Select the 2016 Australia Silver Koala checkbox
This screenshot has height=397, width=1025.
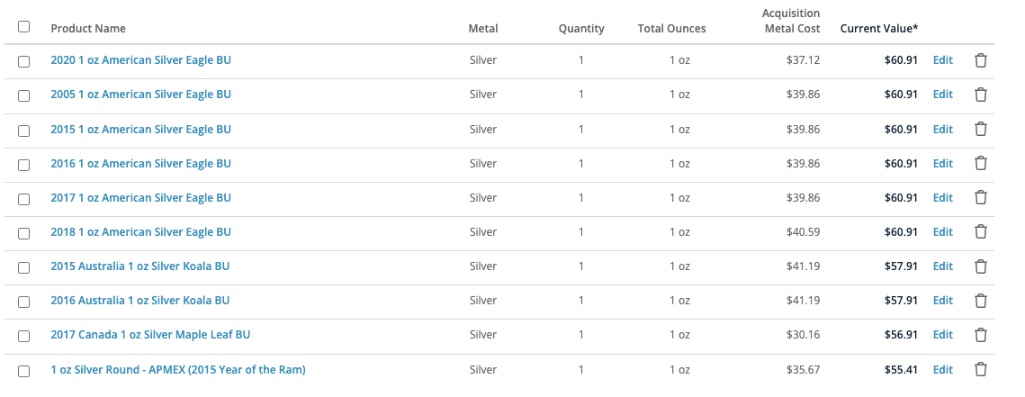pyautogui.click(x=24, y=301)
